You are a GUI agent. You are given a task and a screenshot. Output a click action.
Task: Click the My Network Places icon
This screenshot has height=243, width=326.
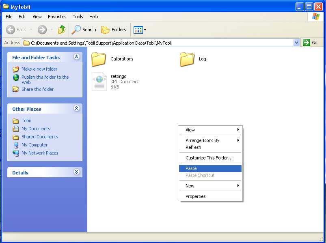click(x=16, y=153)
